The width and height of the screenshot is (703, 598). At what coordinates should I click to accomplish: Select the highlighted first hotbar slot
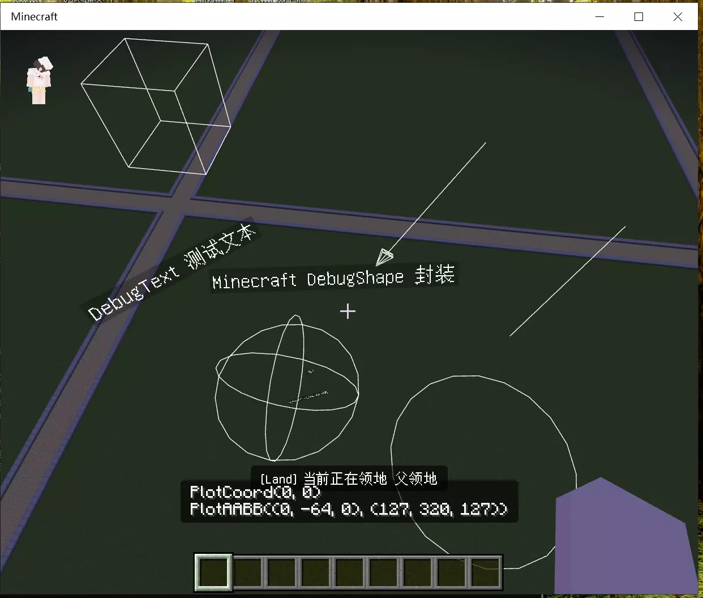tap(213, 573)
